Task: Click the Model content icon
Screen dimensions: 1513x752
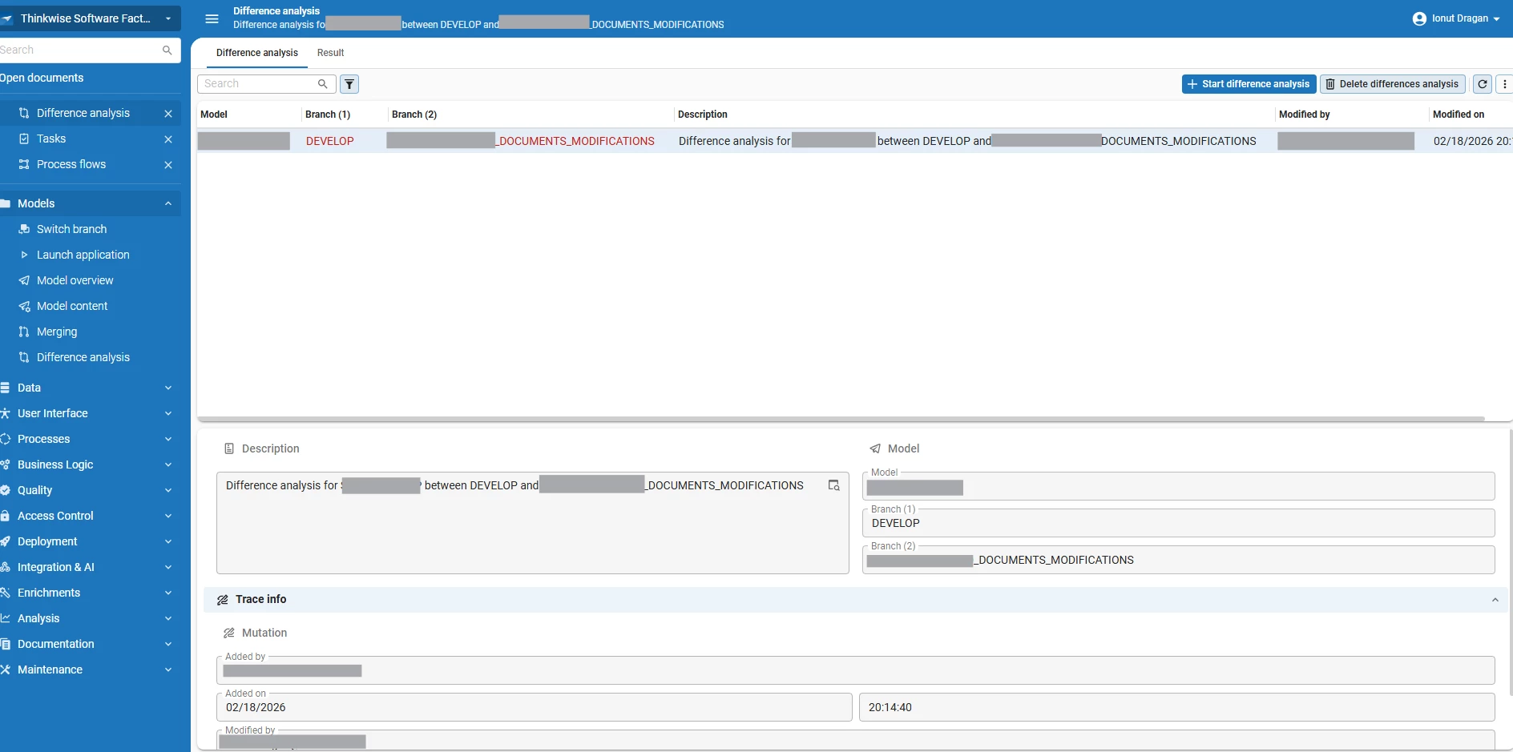Action: pos(24,306)
